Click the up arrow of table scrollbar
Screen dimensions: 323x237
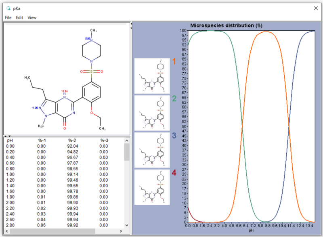coord(127,141)
